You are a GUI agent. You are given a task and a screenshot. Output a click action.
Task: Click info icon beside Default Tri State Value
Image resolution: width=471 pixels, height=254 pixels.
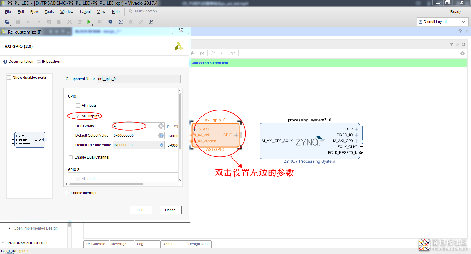pos(162,145)
